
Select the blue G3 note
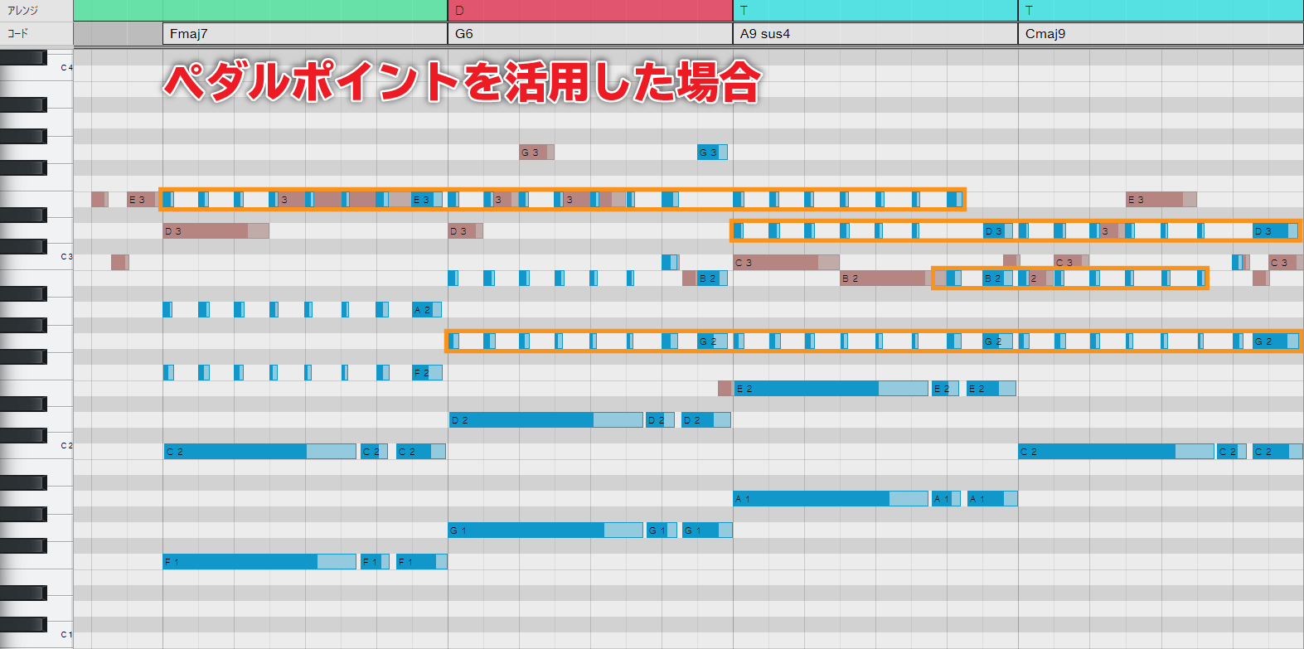tap(712, 153)
